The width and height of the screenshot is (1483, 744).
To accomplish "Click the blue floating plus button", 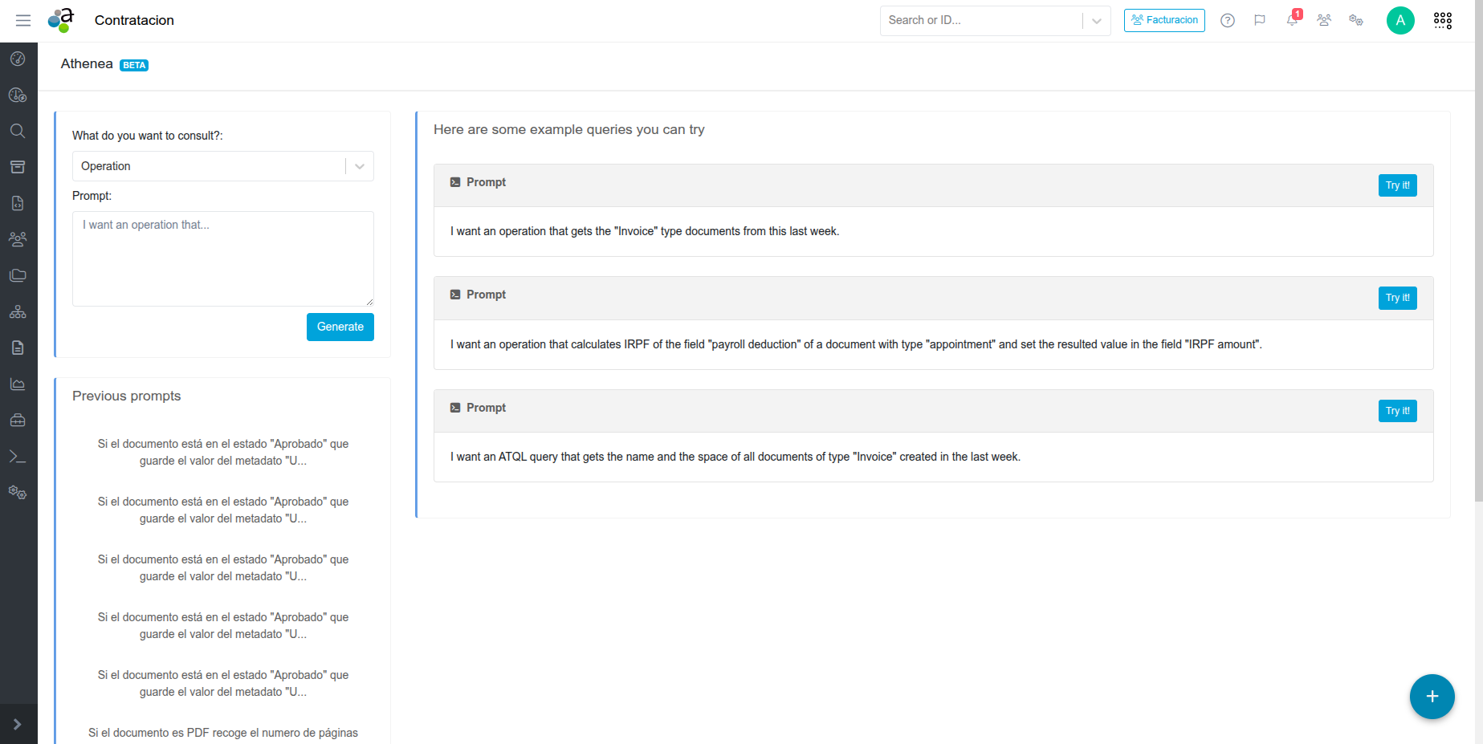I will coord(1432,697).
